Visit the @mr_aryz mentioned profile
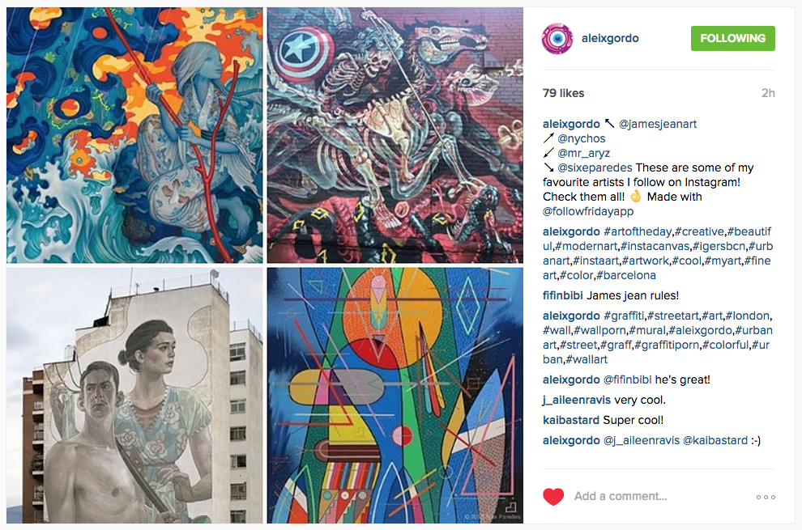This screenshot has width=802, height=530. pos(583,153)
